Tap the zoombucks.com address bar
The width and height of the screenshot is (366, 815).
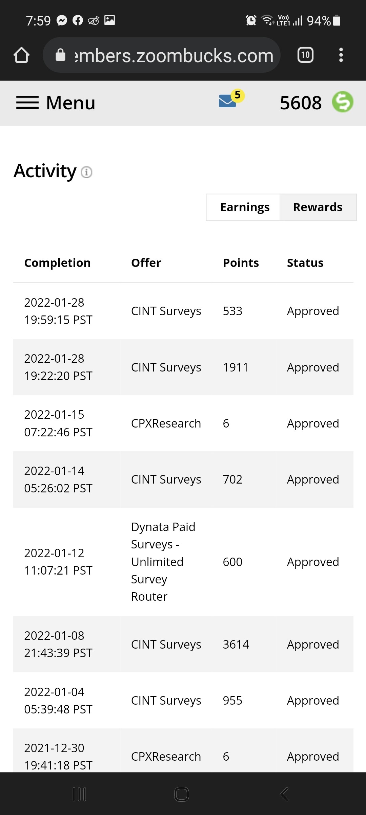[x=162, y=55]
